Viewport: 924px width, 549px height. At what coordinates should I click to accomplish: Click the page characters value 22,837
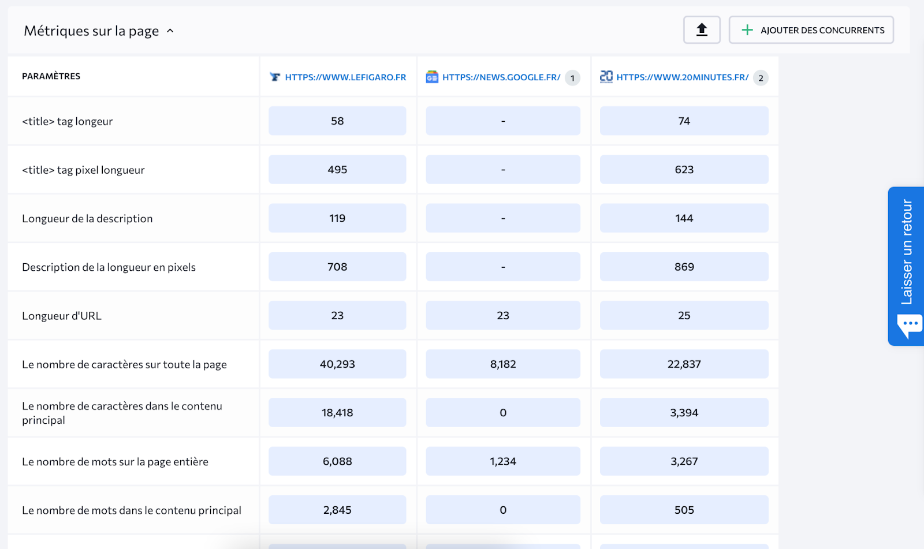(x=684, y=364)
